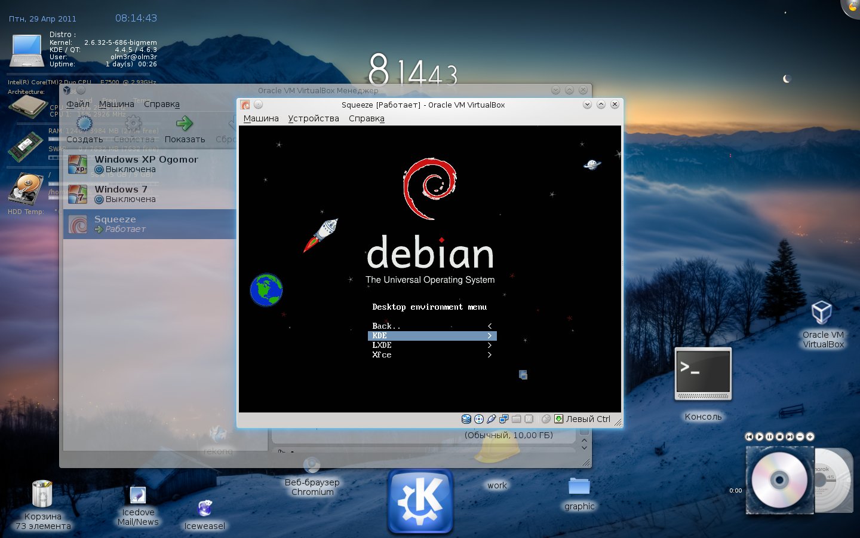
Task: Click the CD/DVD drive status icon
Action: click(x=479, y=419)
